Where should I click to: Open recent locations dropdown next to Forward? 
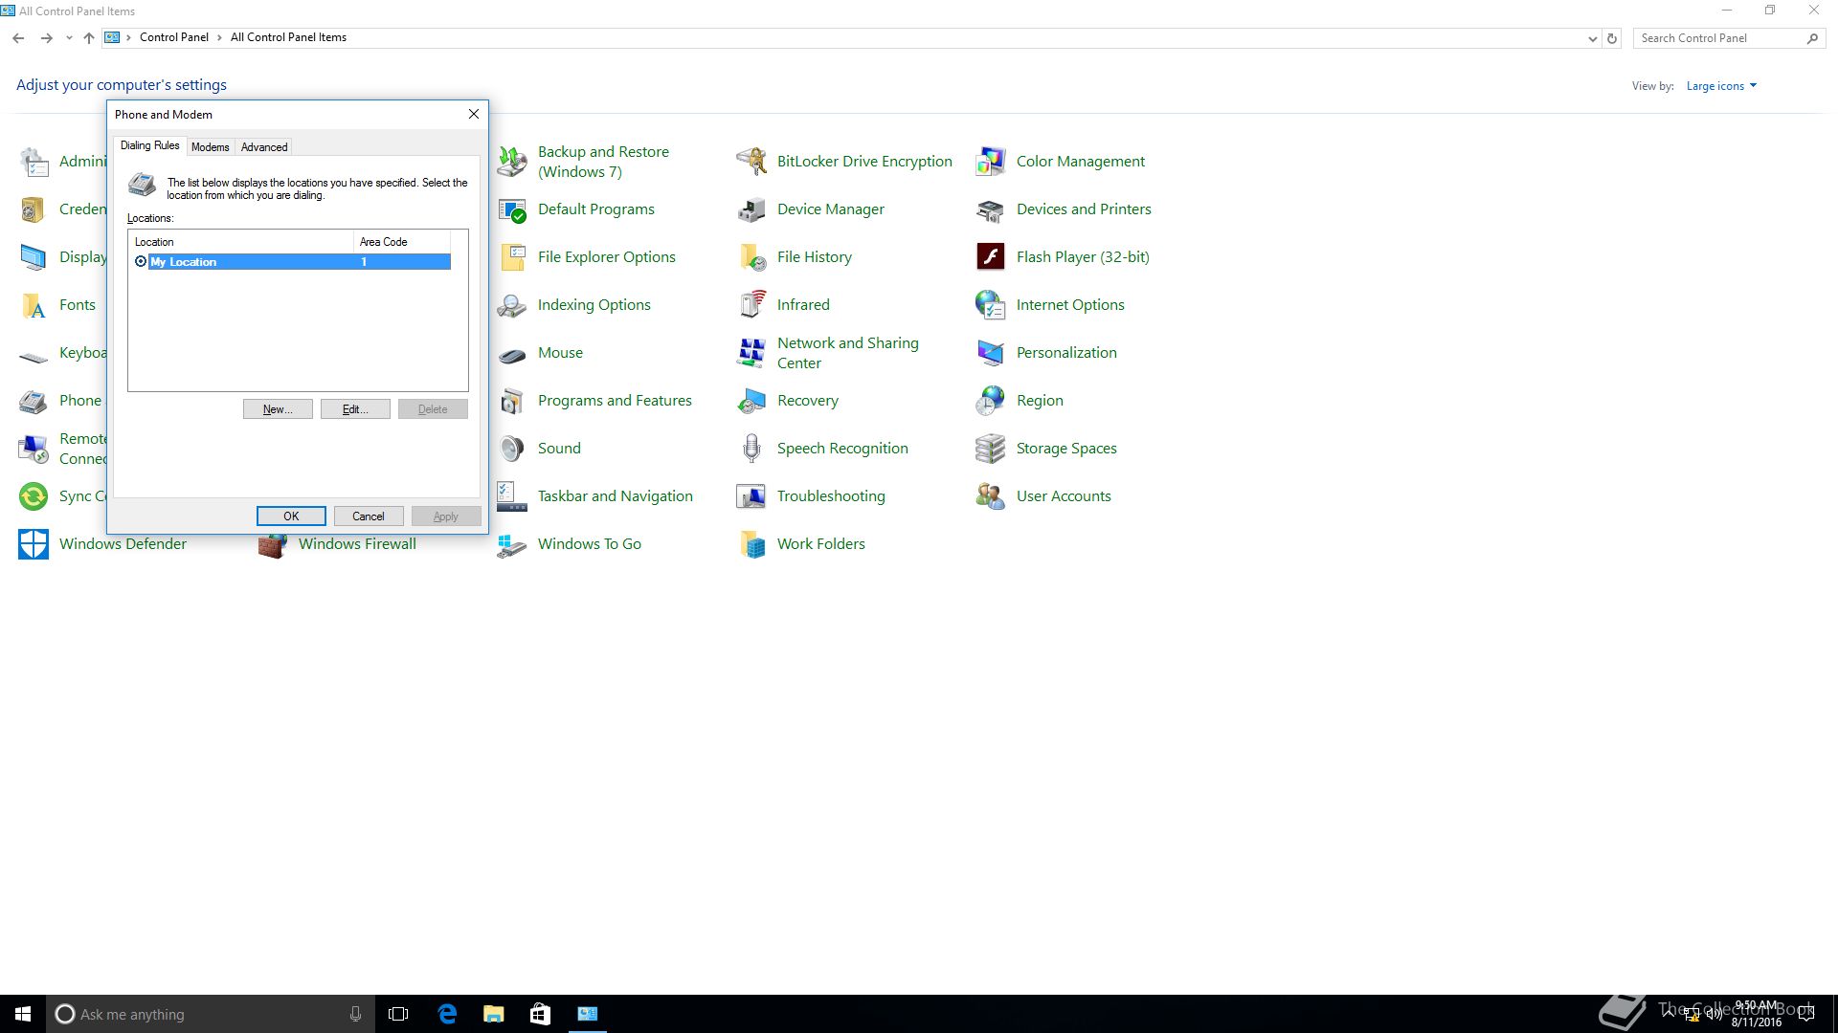pos(69,38)
